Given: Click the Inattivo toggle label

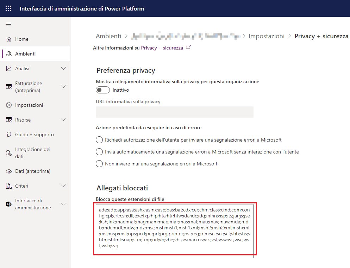Looking at the screenshot, I should (x=121, y=90).
